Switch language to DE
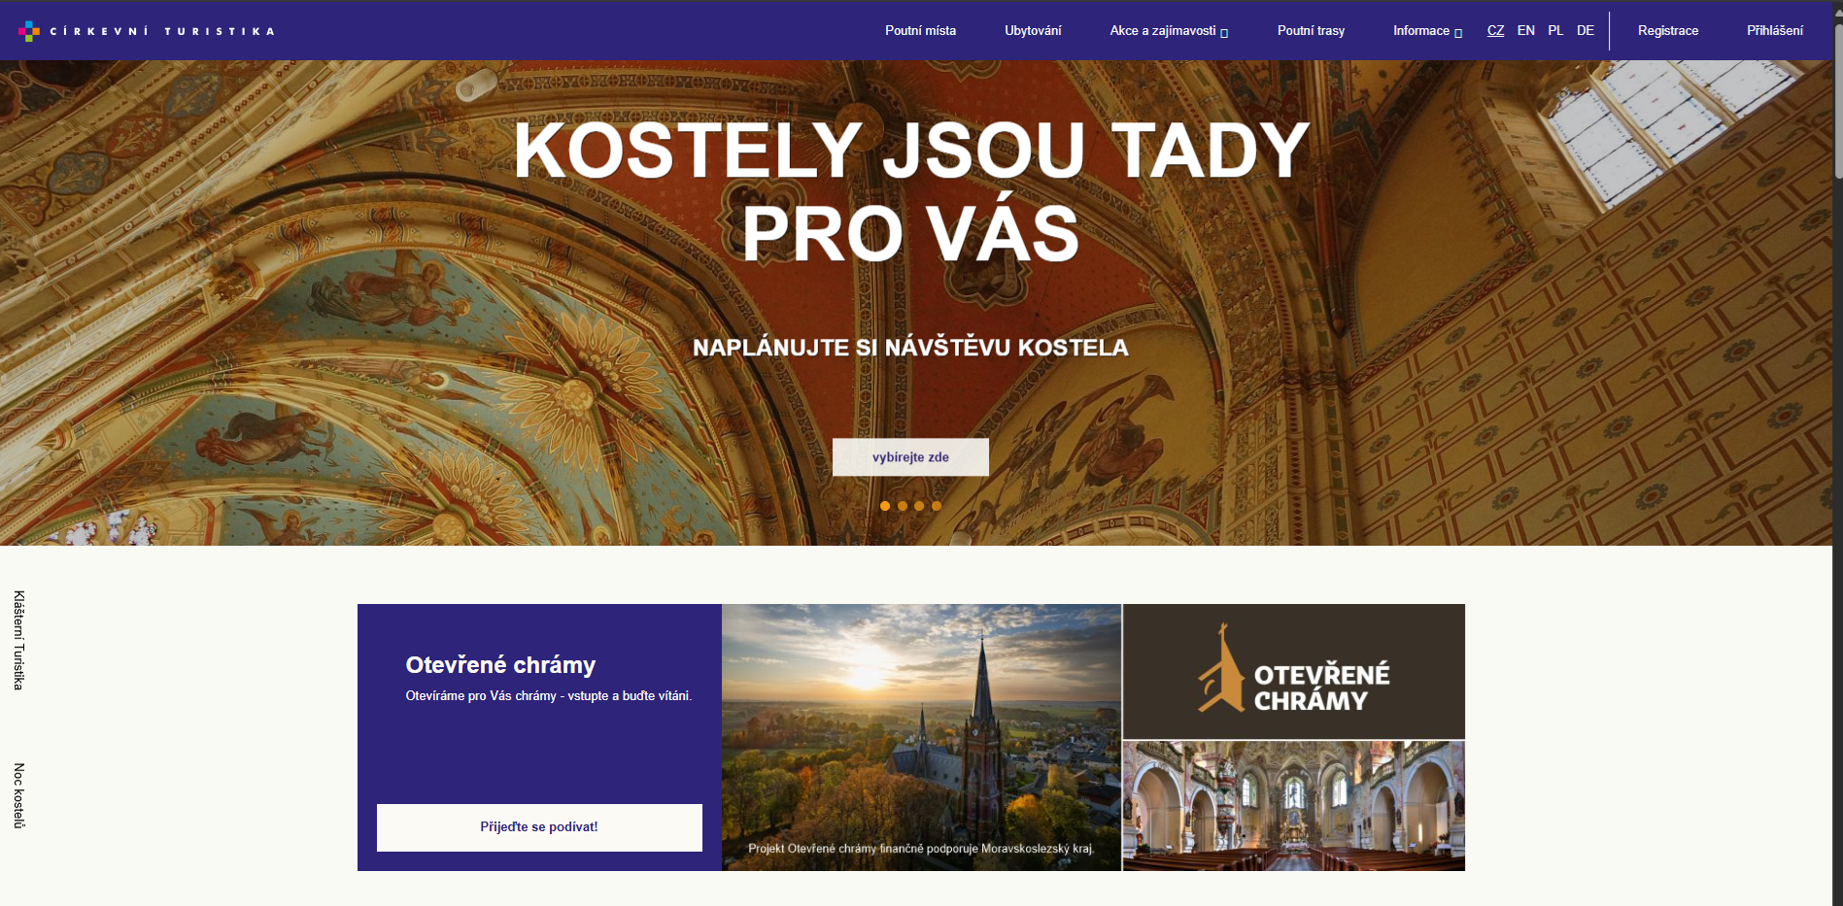 coord(1586,31)
